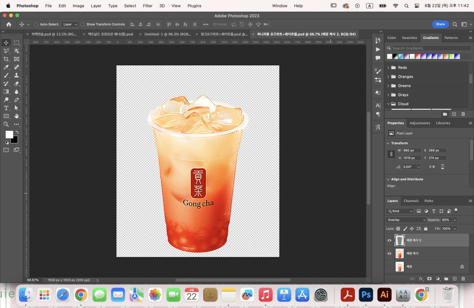Switch to the Untitled-1 document tab
This screenshot has width=474, height=308.
click(167, 34)
